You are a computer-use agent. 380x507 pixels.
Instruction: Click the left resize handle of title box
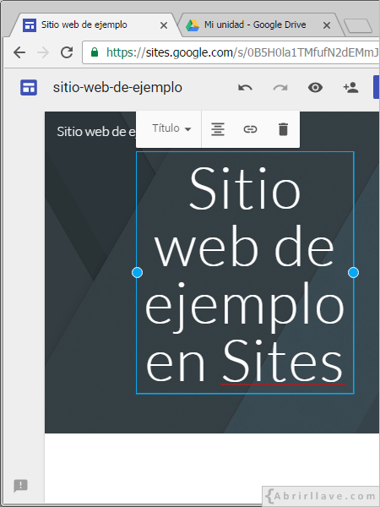[x=137, y=273]
